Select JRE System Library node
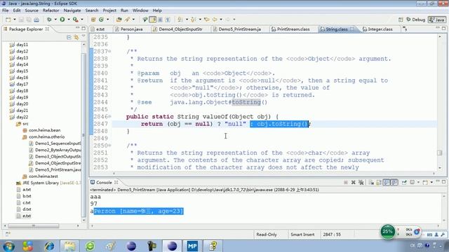The height and width of the screenshot is (252, 449). click(x=48, y=183)
